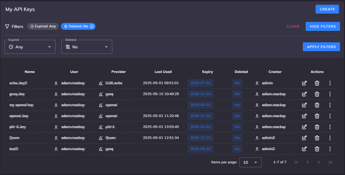Click the Name column header
Viewport: 345px width, 175px height.
coord(30,72)
